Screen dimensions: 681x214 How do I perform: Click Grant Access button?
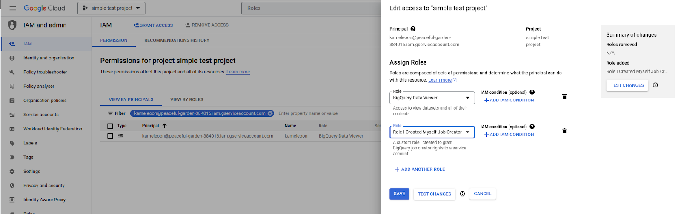(x=153, y=25)
